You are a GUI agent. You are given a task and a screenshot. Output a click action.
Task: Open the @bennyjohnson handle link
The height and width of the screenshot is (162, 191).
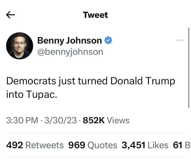[x=70, y=52]
